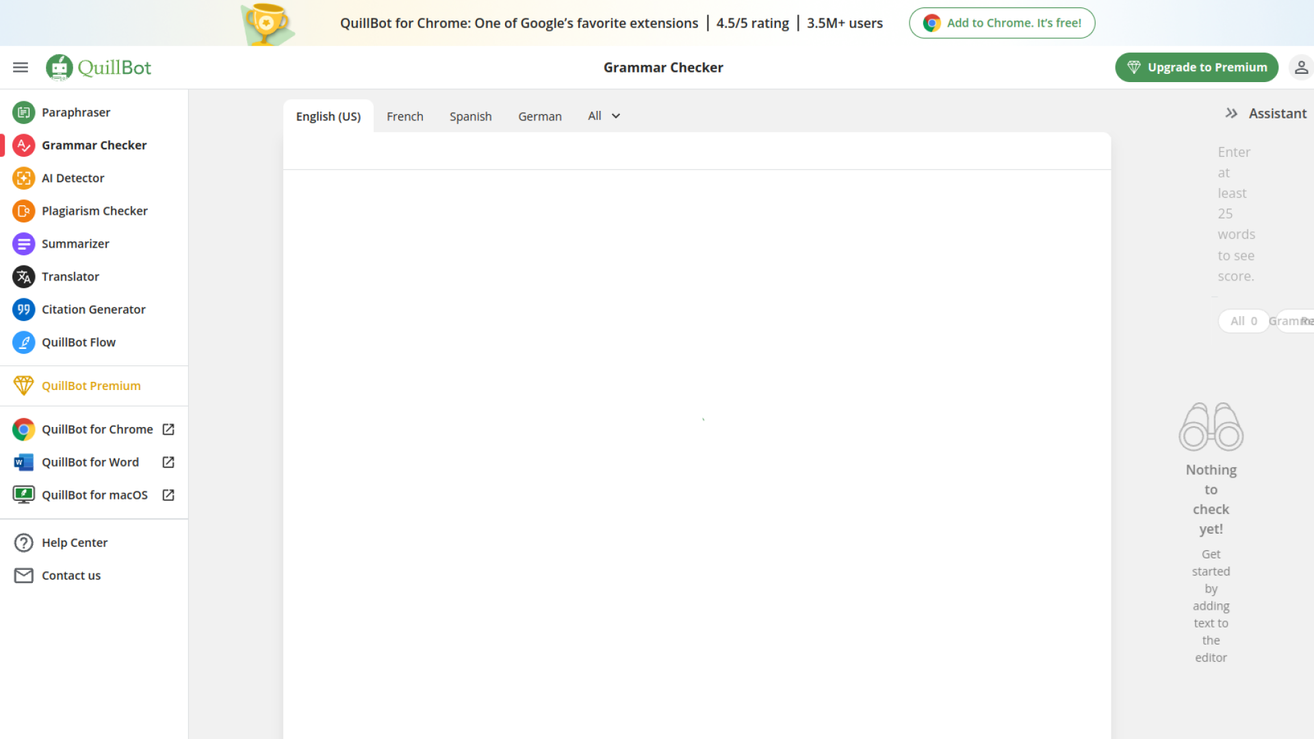Viewport: 1314px width, 739px height.
Task: Click the Translator icon in sidebar
Action: (x=23, y=276)
